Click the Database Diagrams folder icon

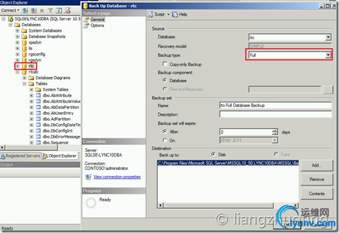(32, 78)
